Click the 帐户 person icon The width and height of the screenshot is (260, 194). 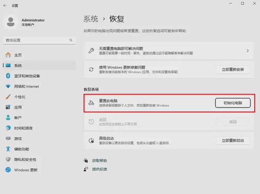(x=8, y=118)
